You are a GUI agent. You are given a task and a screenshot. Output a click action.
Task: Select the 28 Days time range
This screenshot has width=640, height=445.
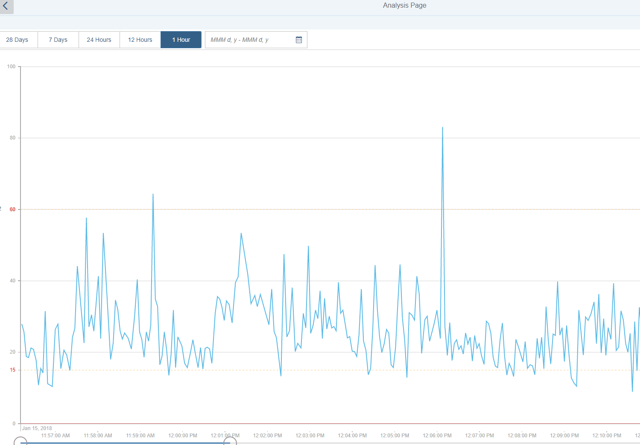coord(18,40)
